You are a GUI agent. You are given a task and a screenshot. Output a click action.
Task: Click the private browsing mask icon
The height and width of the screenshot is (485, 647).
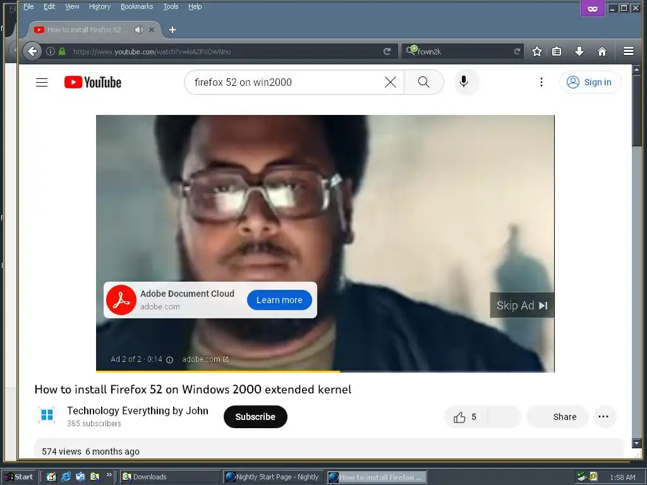tap(593, 9)
